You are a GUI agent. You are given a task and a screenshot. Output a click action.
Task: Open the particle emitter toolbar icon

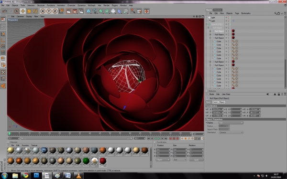click(125, 11)
